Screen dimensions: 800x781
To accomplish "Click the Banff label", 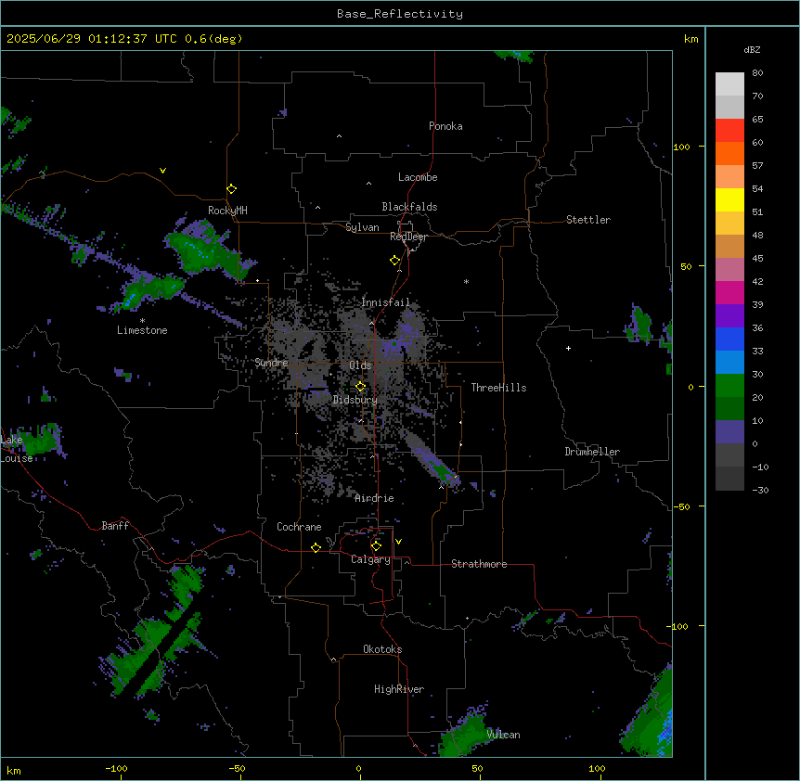I will click(115, 526).
